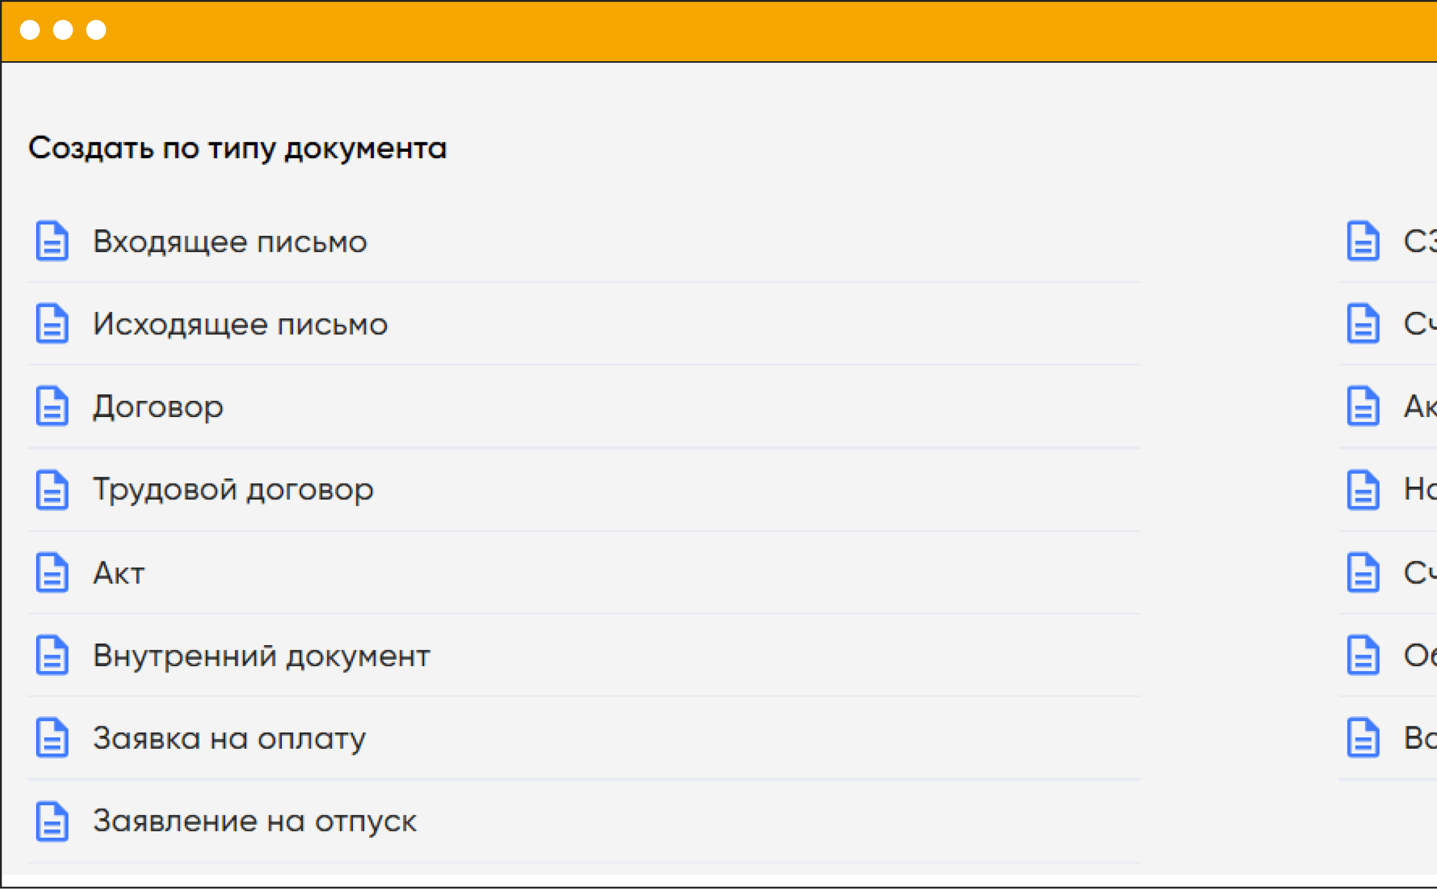
Task: Select the Акт document type
Action: pyautogui.click(x=119, y=573)
